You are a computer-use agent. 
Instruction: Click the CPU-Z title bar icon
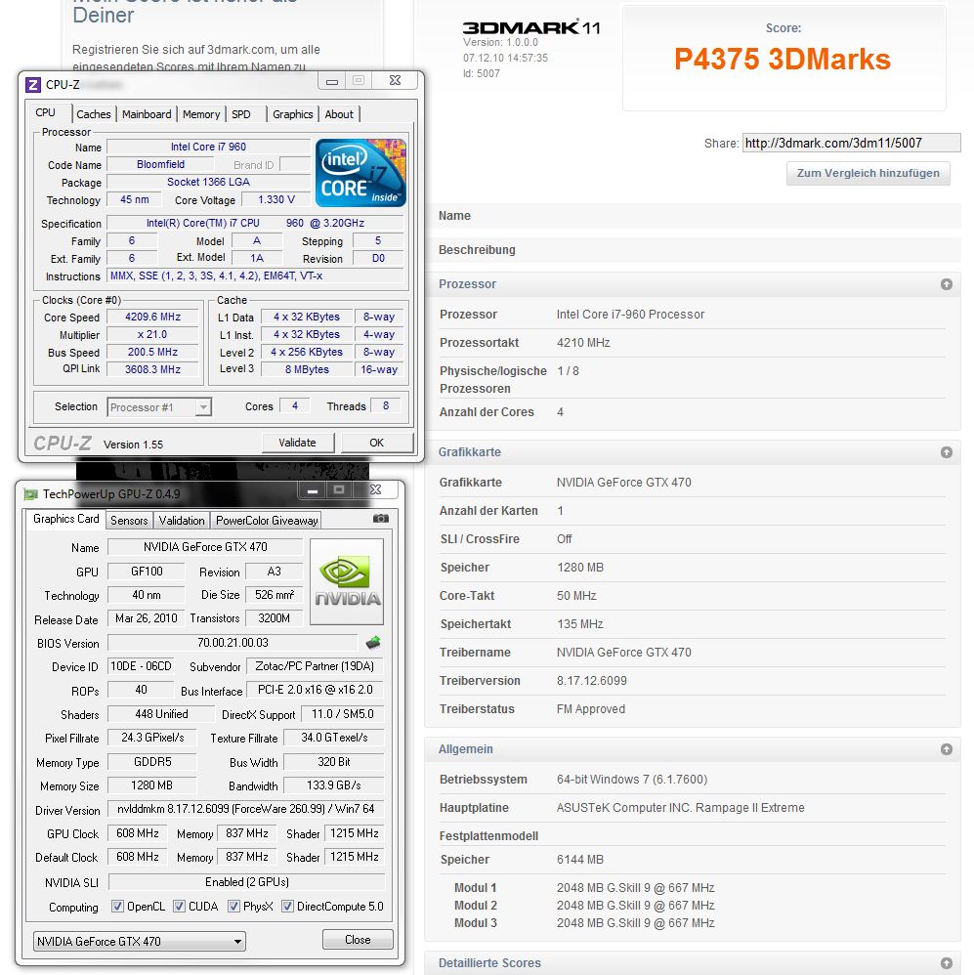(x=32, y=84)
